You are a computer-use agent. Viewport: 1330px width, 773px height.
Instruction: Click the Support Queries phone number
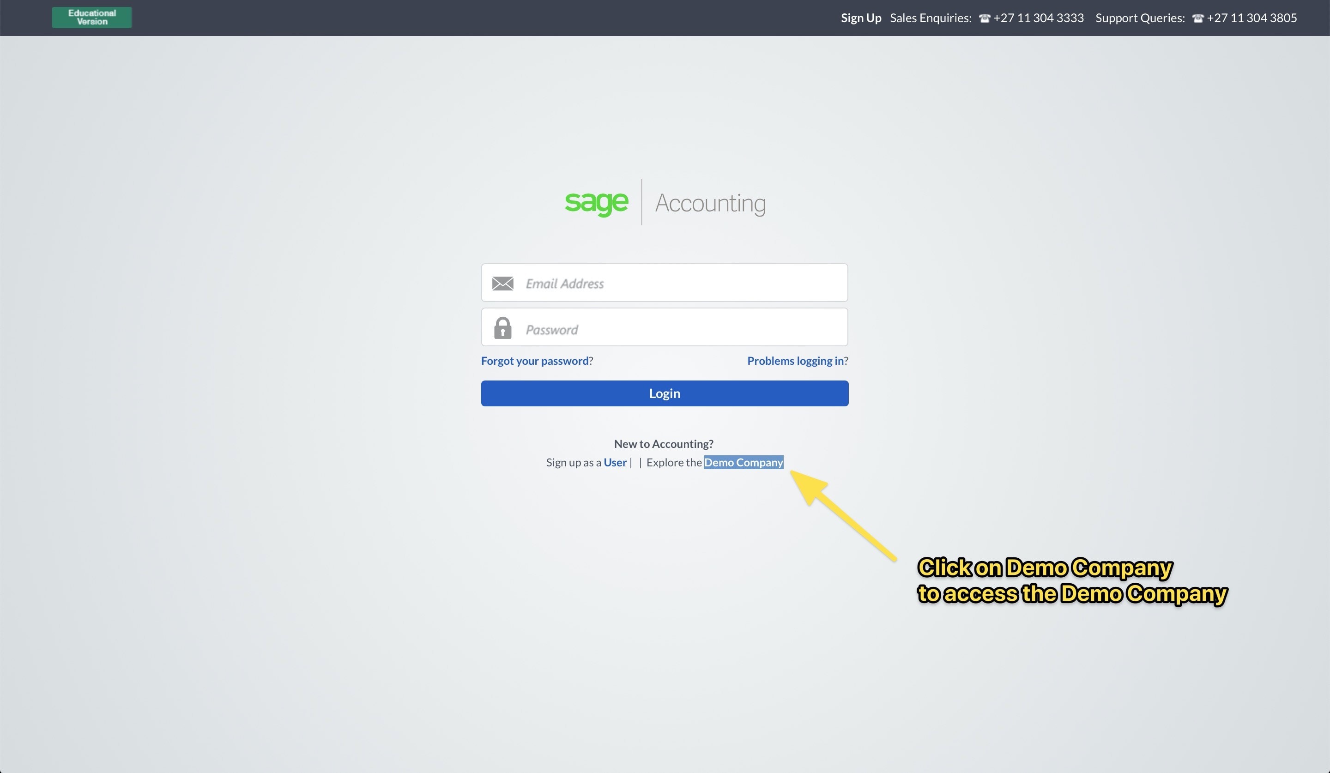coord(1251,18)
